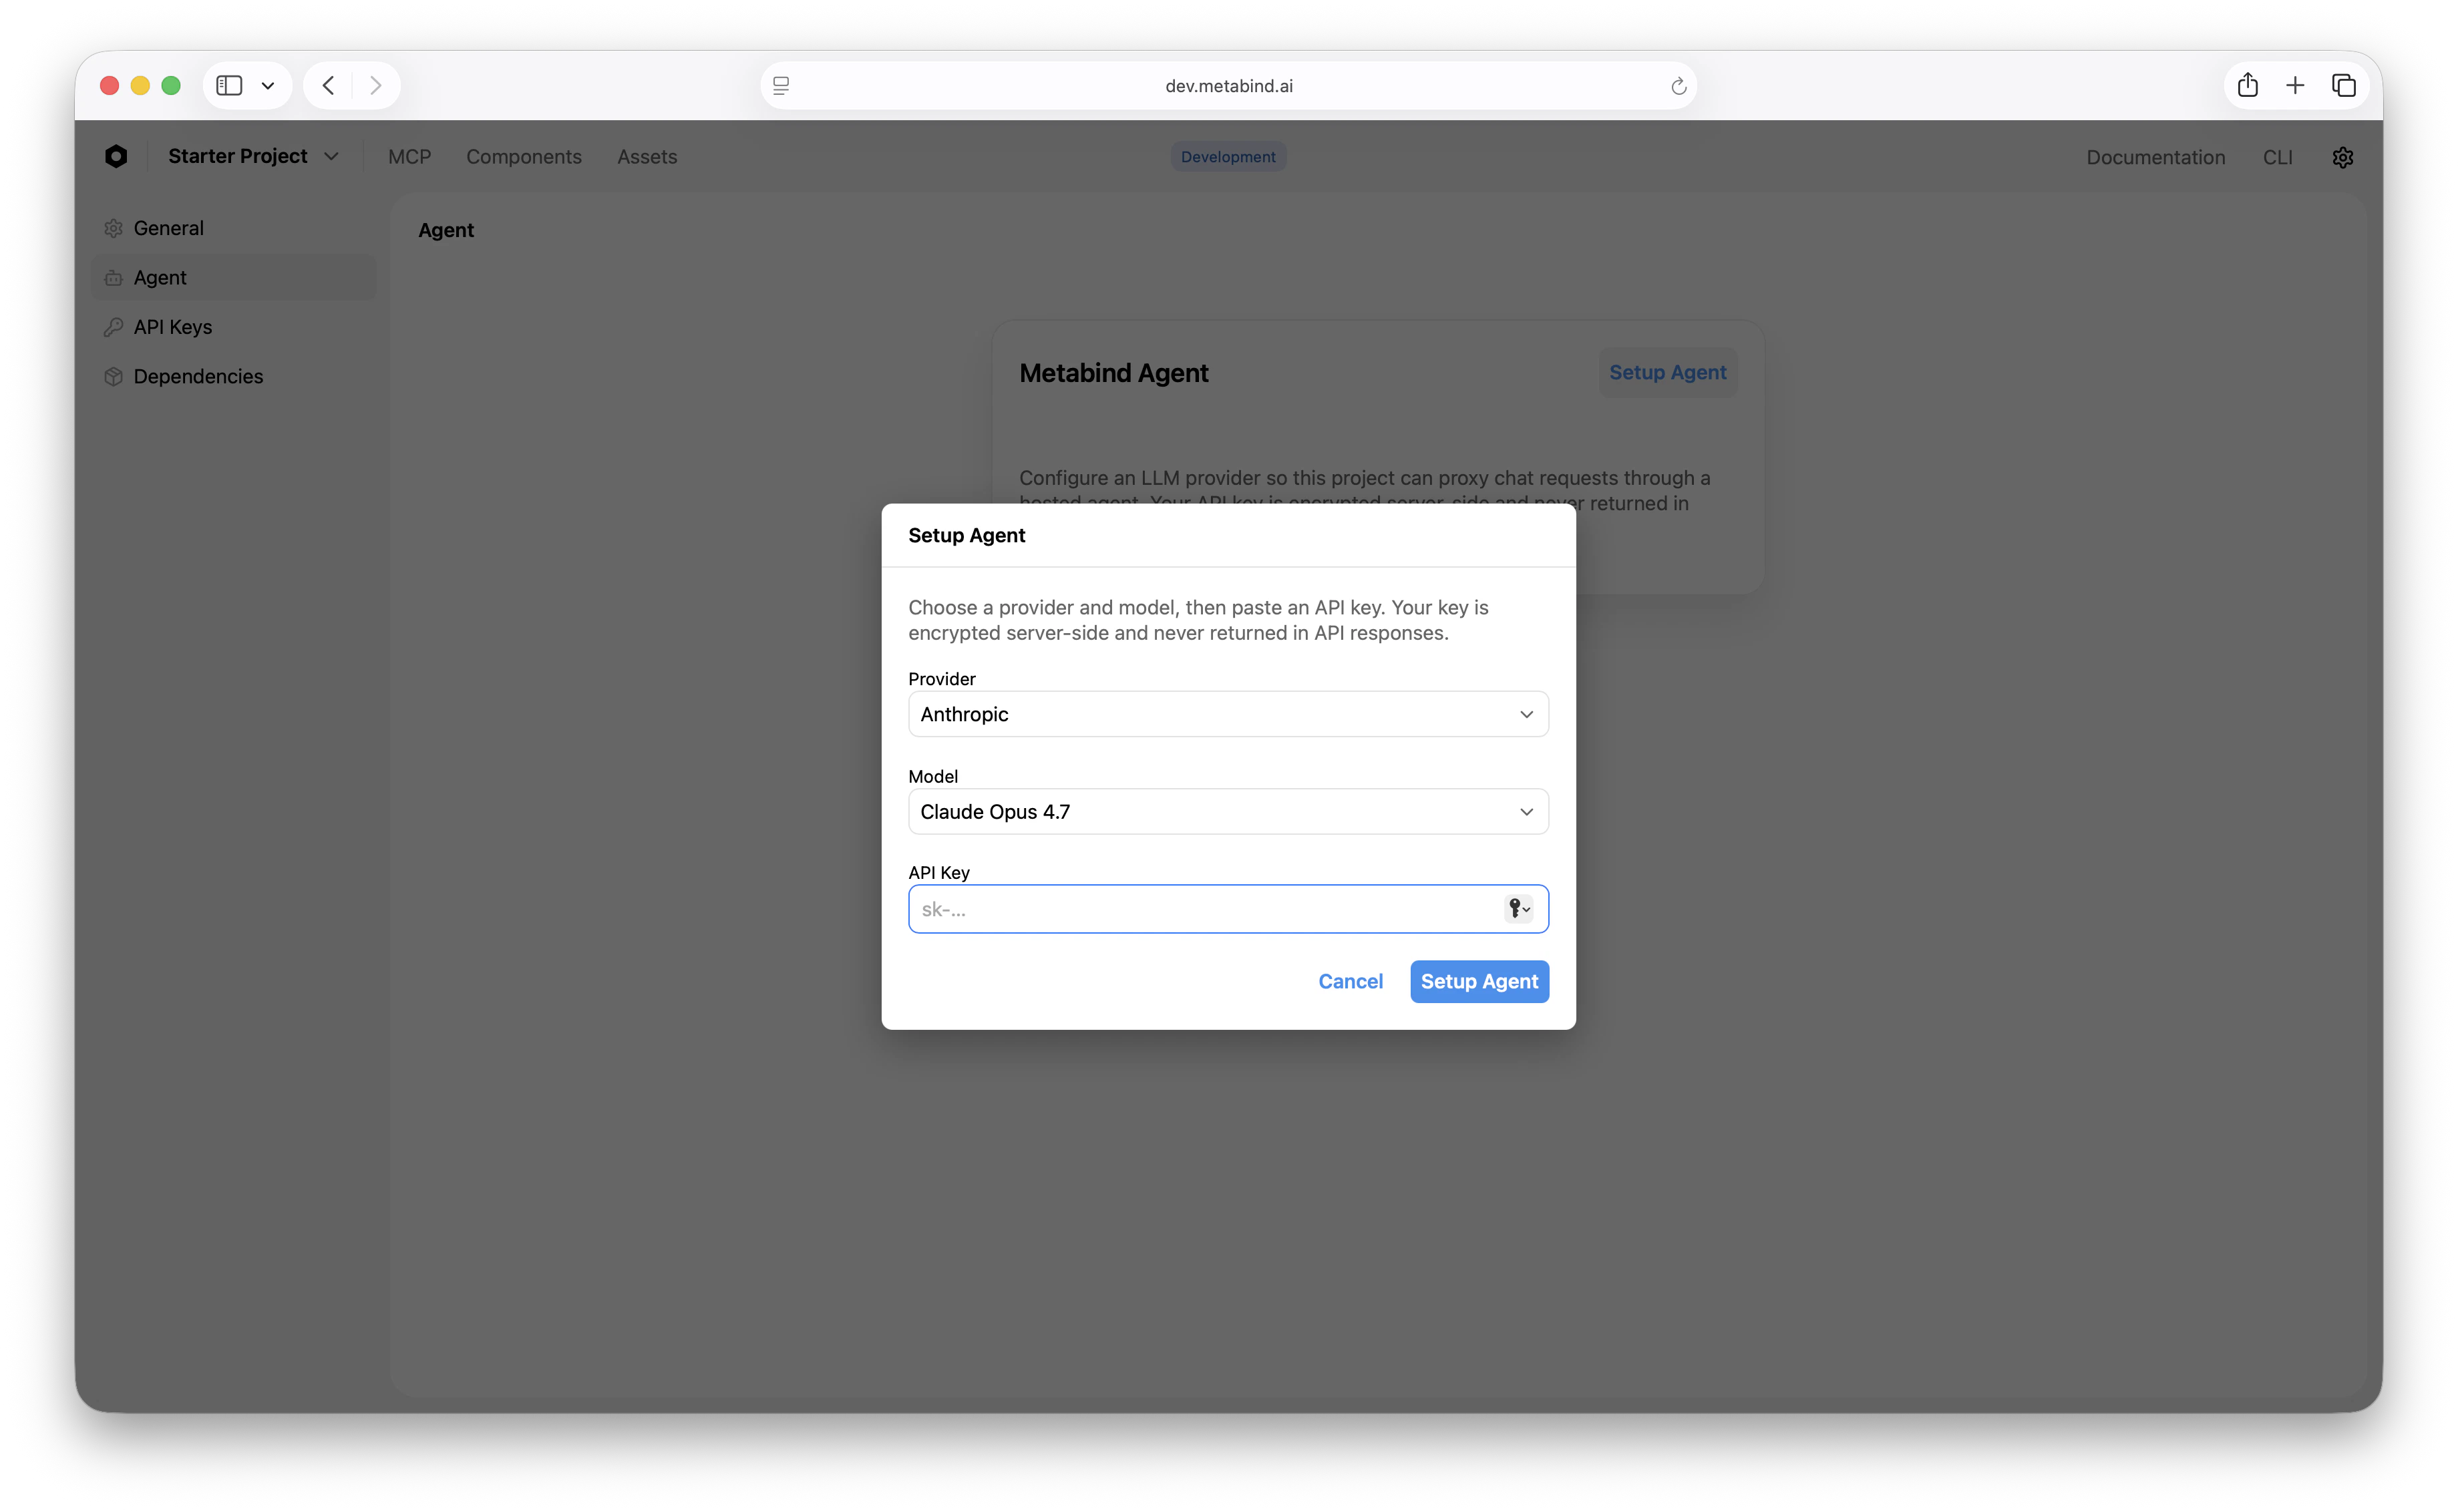The image size is (2458, 1512).
Task: Open the Model dropdown showing Claude Opus 4.7
Action: 1228,811
